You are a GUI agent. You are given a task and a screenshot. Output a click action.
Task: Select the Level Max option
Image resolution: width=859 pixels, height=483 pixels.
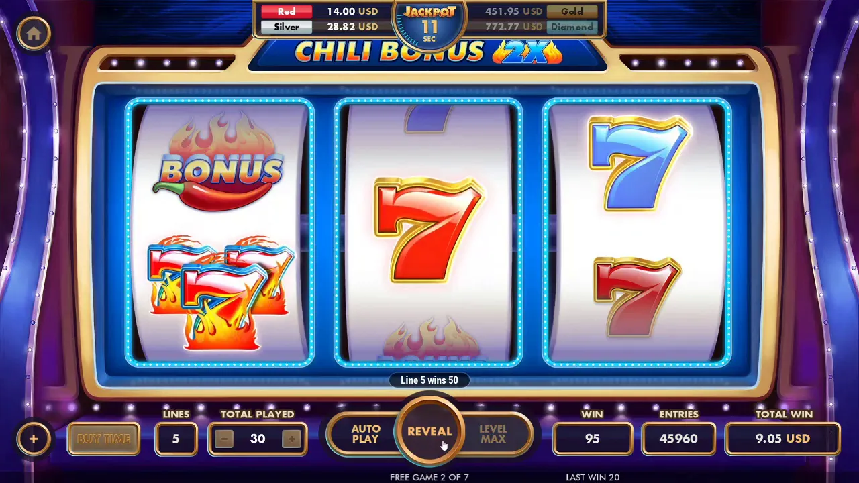coord(493,434)
